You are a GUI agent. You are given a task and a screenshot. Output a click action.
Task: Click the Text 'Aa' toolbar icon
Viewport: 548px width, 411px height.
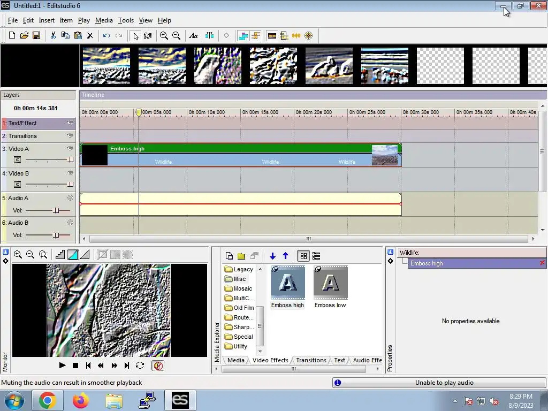pyautogui.click(x=193, y=36)
